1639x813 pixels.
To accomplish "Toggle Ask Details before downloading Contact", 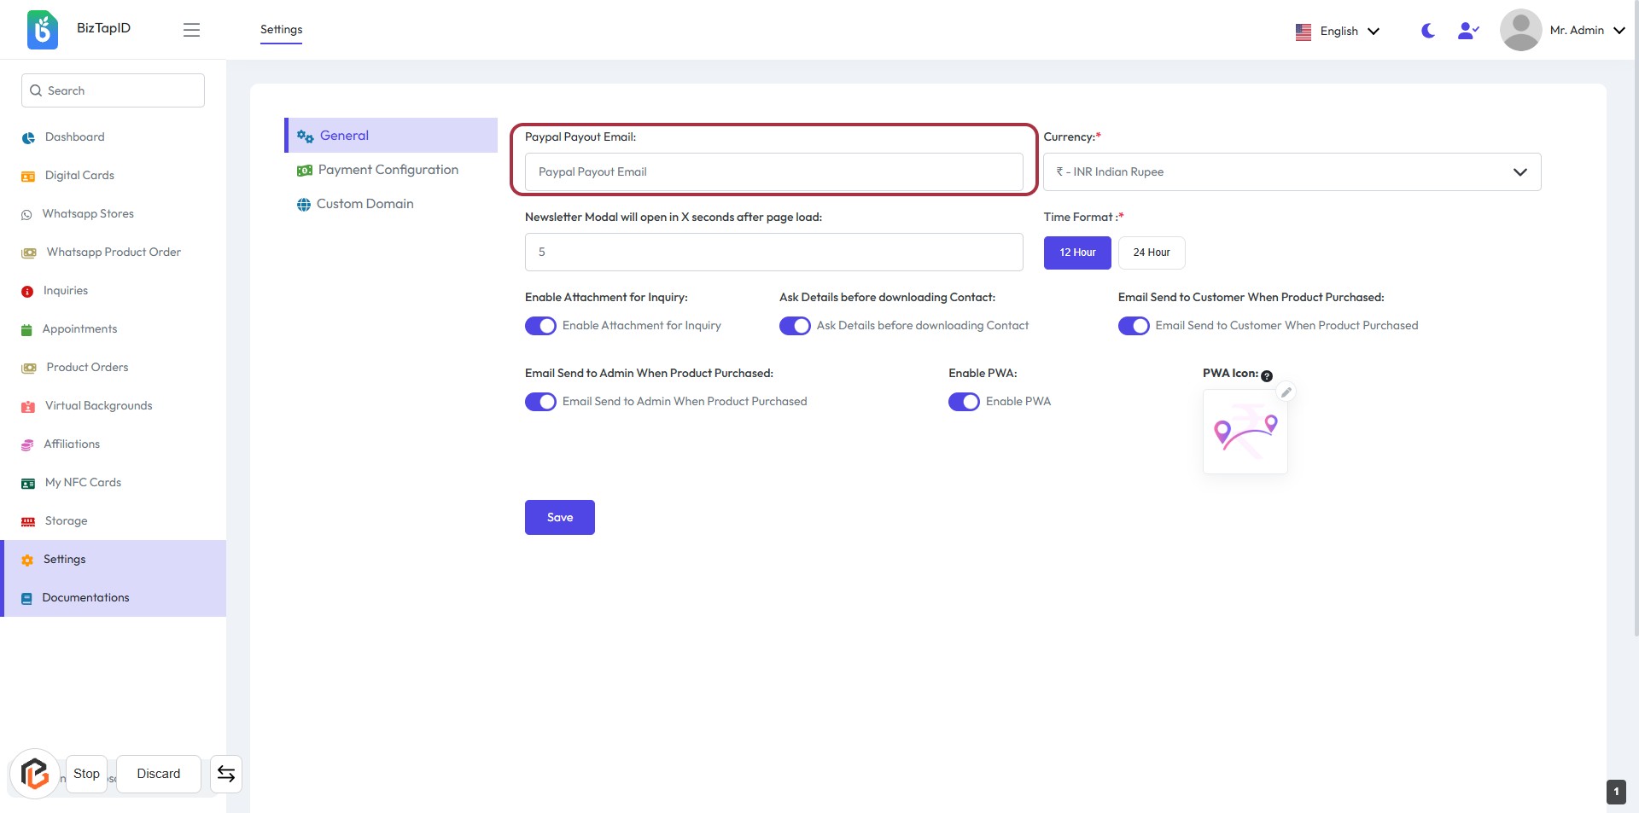I will coord(795,326).
